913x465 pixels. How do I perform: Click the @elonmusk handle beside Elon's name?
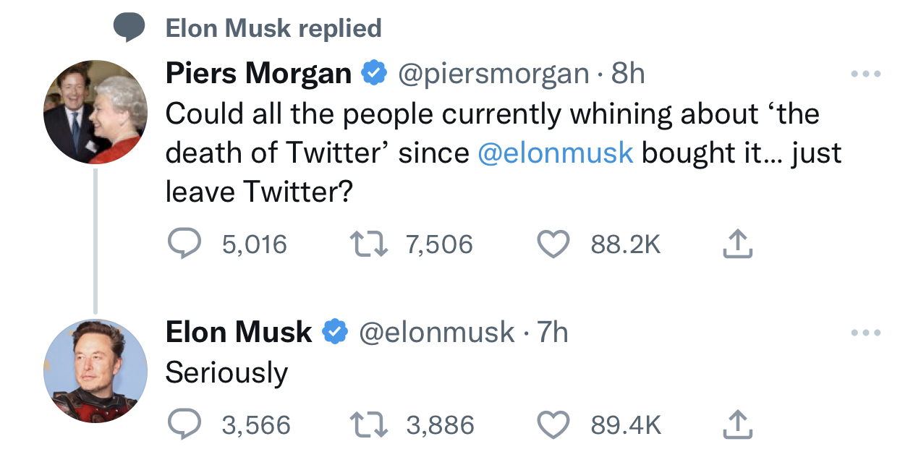pos(436,333)
